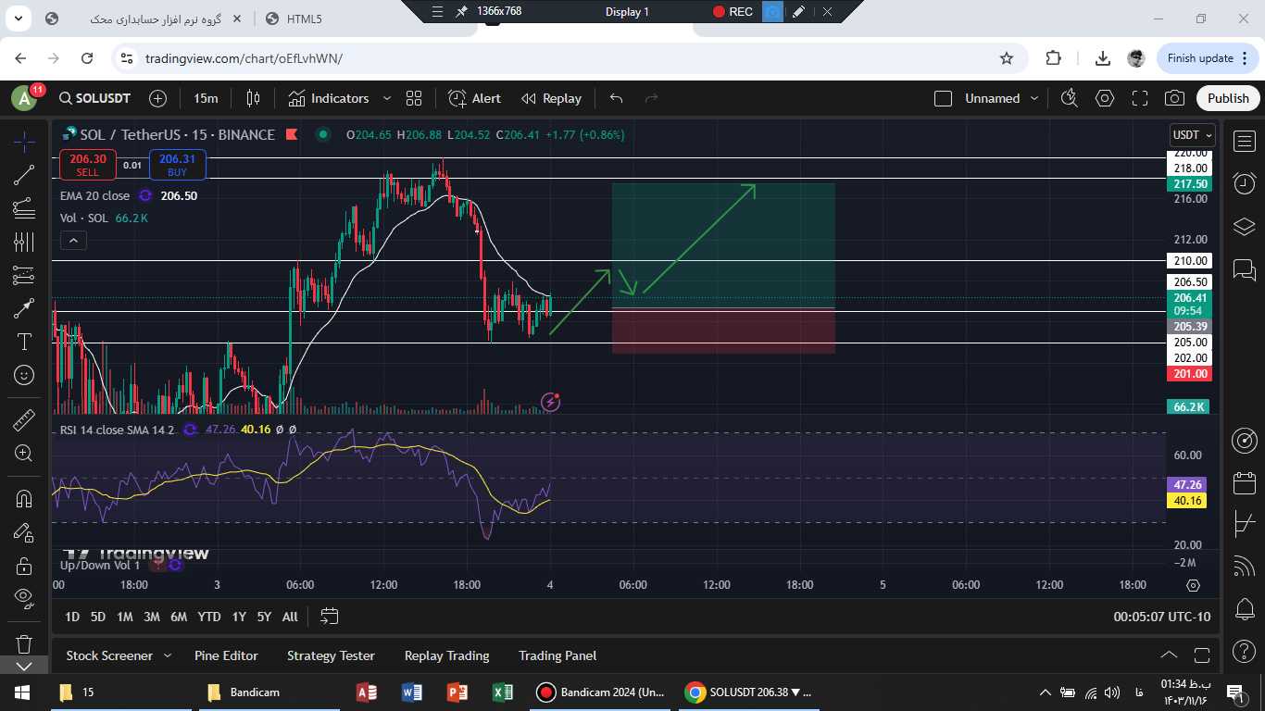Open the SOLUSDT symbol search
Image resolution: width=1265 pixels, height=711 pixels.
pyautogui.click(x=94, y=98)
